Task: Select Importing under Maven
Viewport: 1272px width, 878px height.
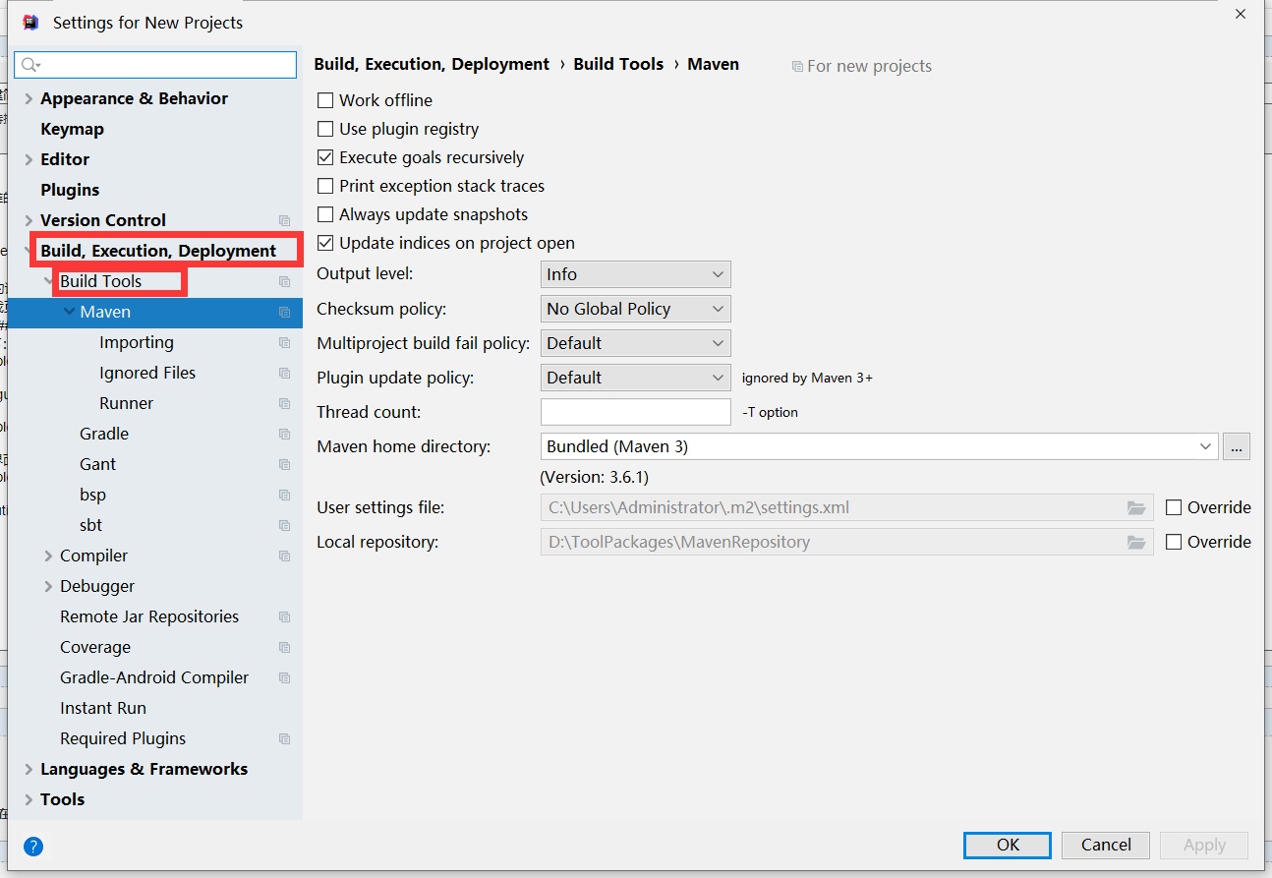Action: pos(136,342)
